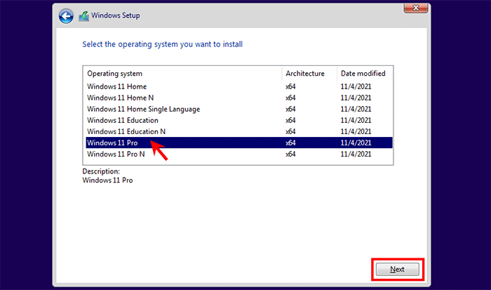This screenshot has width=491, height=290.
Task: Close the Windows Setup dialog
Action: click(x=416, y=8)
